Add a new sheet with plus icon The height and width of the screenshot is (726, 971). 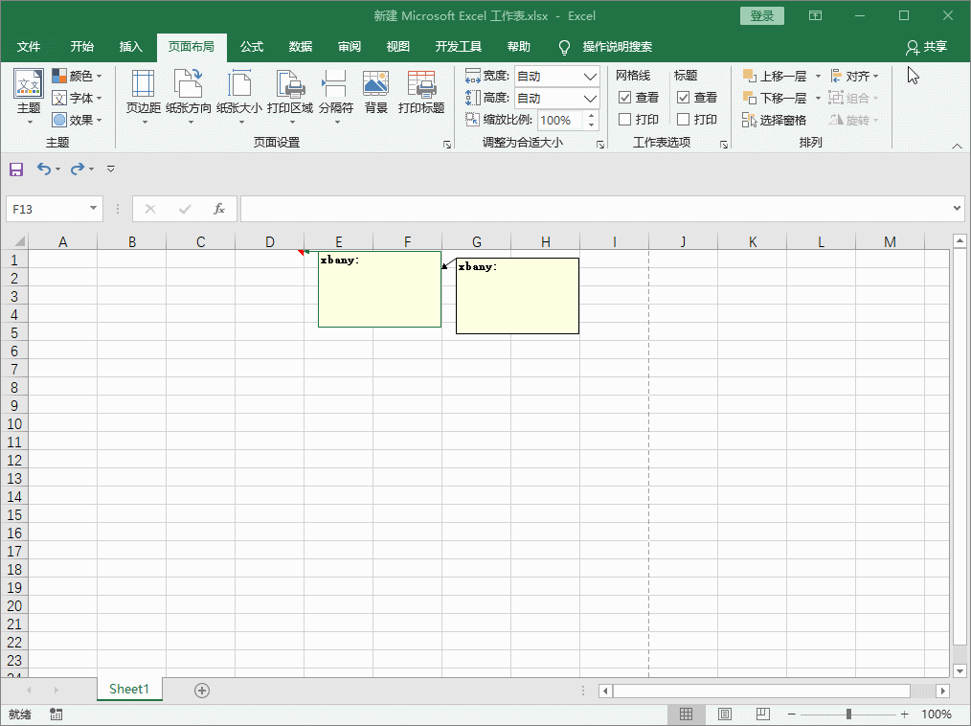pos(202,690)
